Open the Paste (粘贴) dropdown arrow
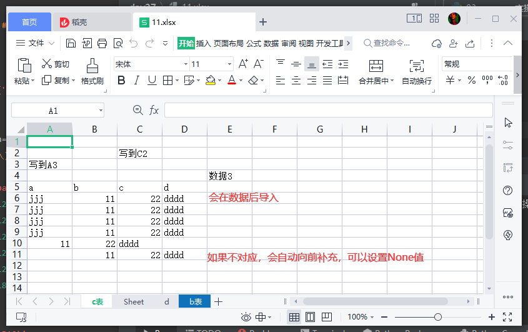 pos(33,81)
